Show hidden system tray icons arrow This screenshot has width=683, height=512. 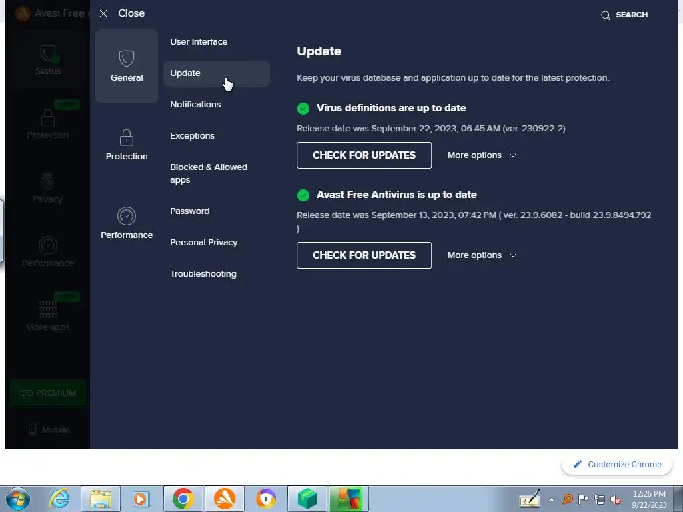[x=551, y=500]
